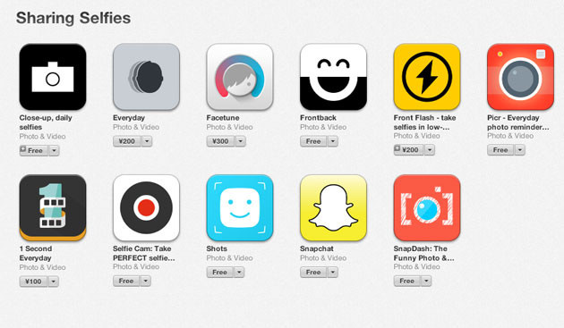Buy Front Flash for ¥200
This screenshot has width=564, height=328.
point(409,150)
